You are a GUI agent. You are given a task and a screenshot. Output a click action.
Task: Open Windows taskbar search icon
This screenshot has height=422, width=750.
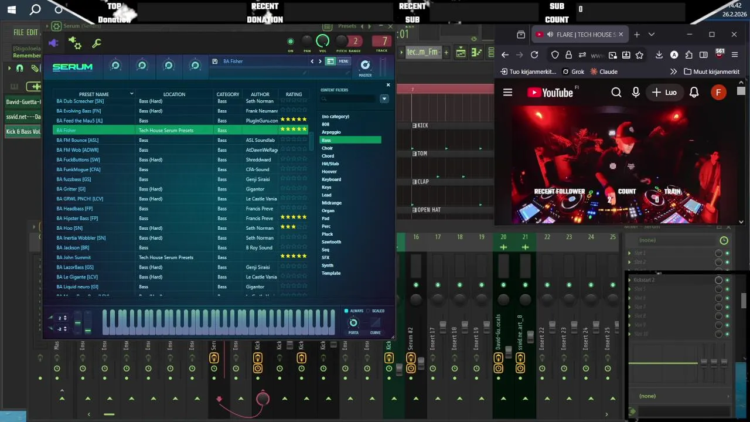(35, 9)
